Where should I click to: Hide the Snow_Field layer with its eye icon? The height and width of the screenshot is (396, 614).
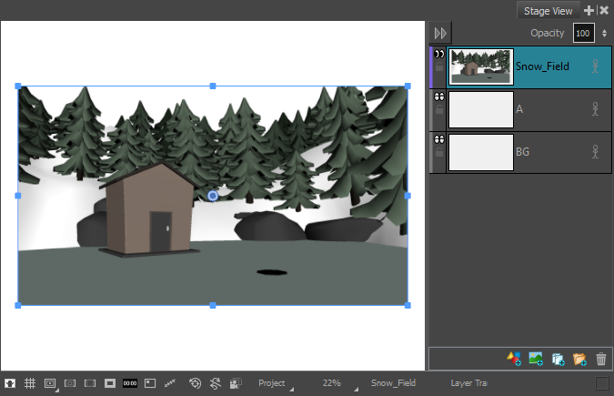(x=439, y=55)
